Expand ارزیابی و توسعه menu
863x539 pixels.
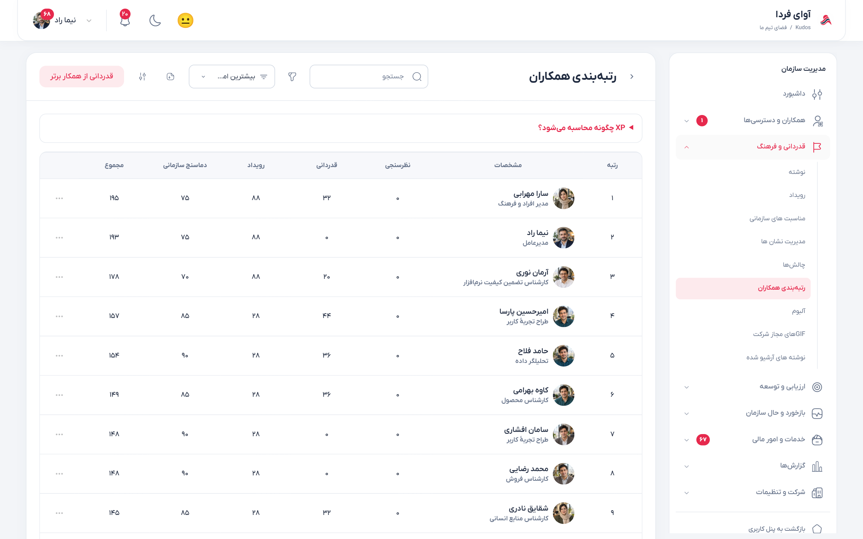(x=753, y=387)
